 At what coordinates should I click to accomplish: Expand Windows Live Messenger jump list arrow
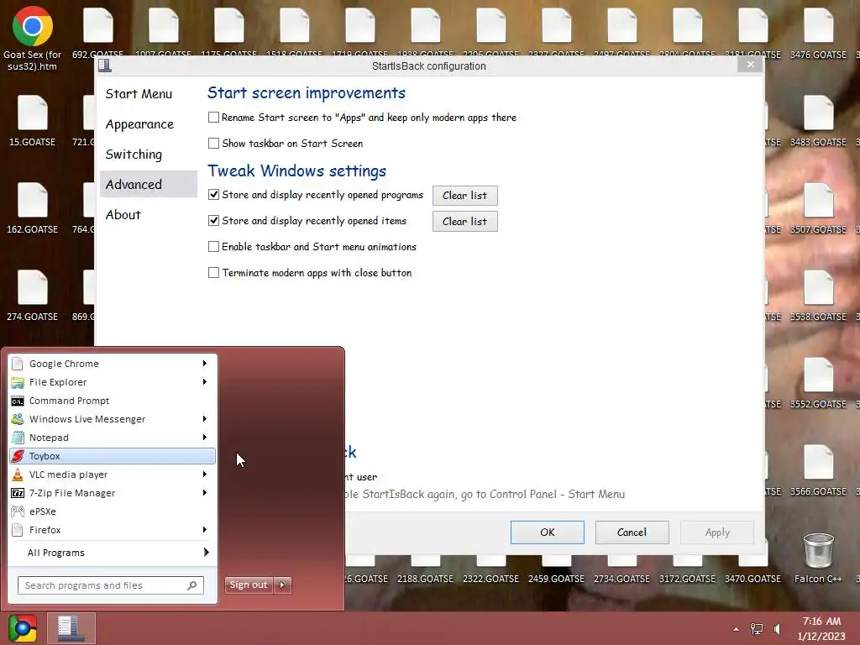[205, 418]
